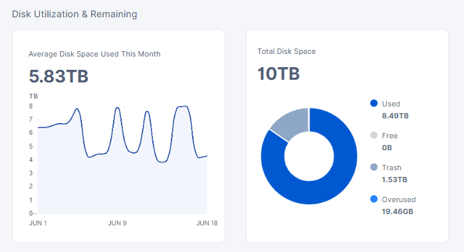
Task: Click the JUN 18 axis label
Action: pos(207,223)
